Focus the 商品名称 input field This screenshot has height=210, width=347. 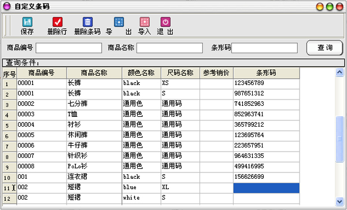click(169, 48)
